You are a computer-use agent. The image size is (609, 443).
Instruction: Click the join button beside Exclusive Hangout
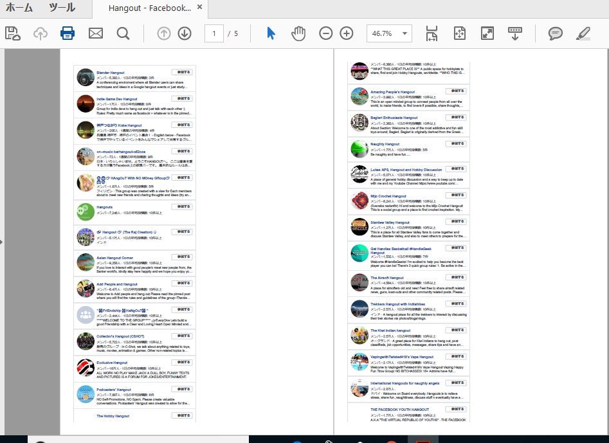(x=182, y=362)
